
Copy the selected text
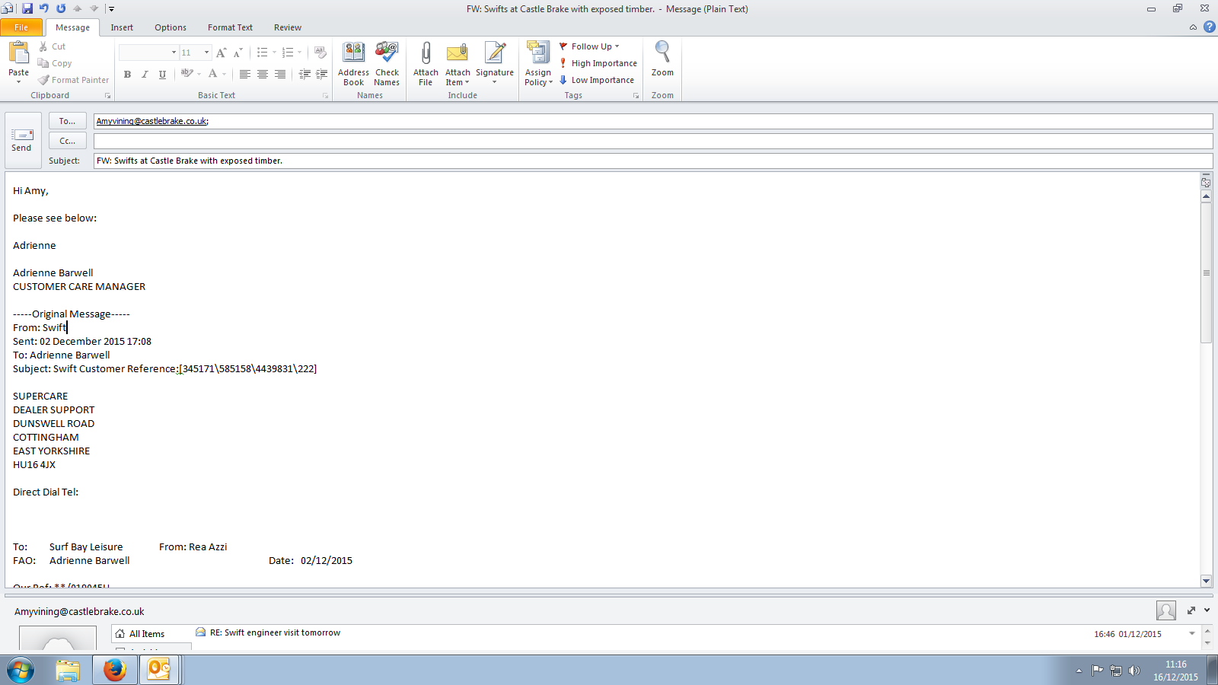coord(54,63)
